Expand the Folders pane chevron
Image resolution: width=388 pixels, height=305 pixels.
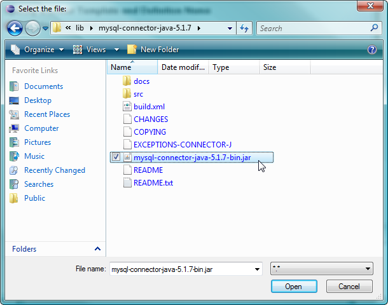[x=97, y=249]
